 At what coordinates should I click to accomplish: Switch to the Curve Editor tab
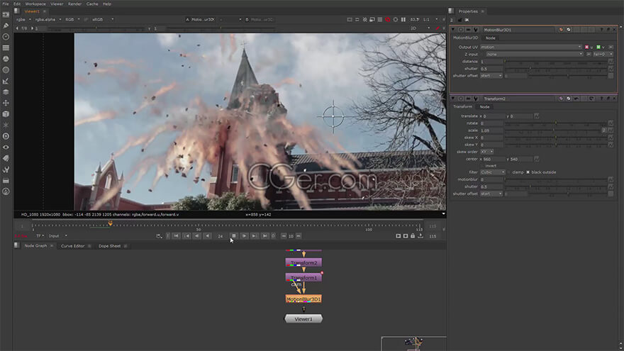pyautogui.click(x=73, y=246)
